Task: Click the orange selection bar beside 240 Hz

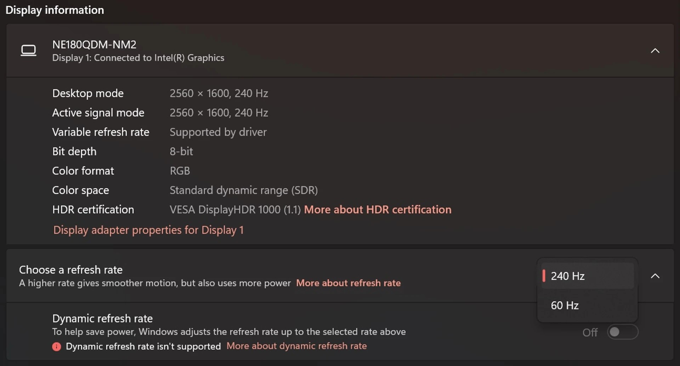Action: [x=544, y=276]
